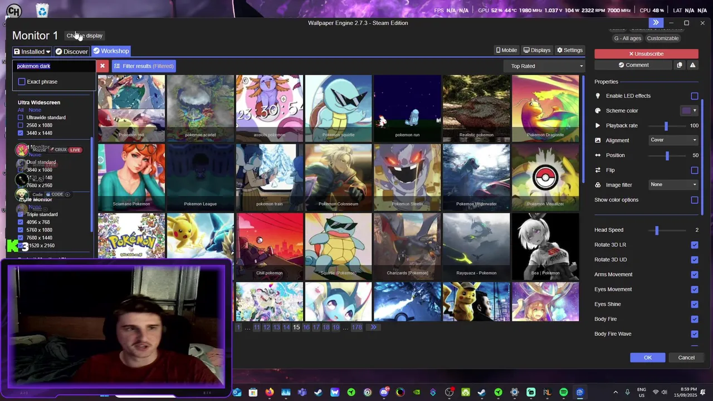Disable Rotate 3D LR checkbox
Screen dimensions: 713x401
click(695, 244)
